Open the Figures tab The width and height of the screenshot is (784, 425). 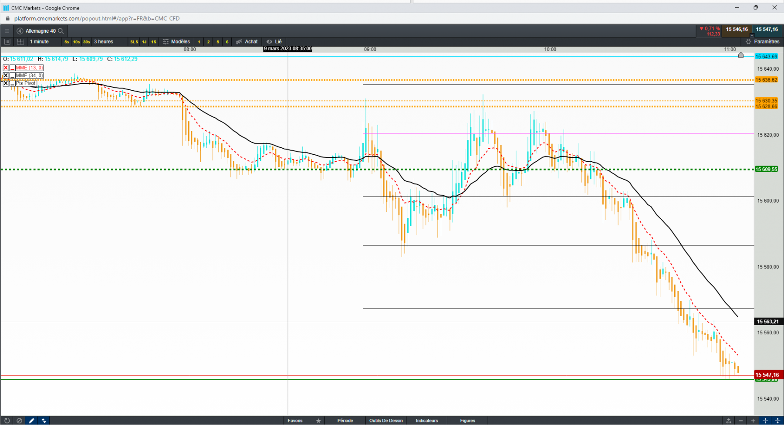[x=468, y=421]
